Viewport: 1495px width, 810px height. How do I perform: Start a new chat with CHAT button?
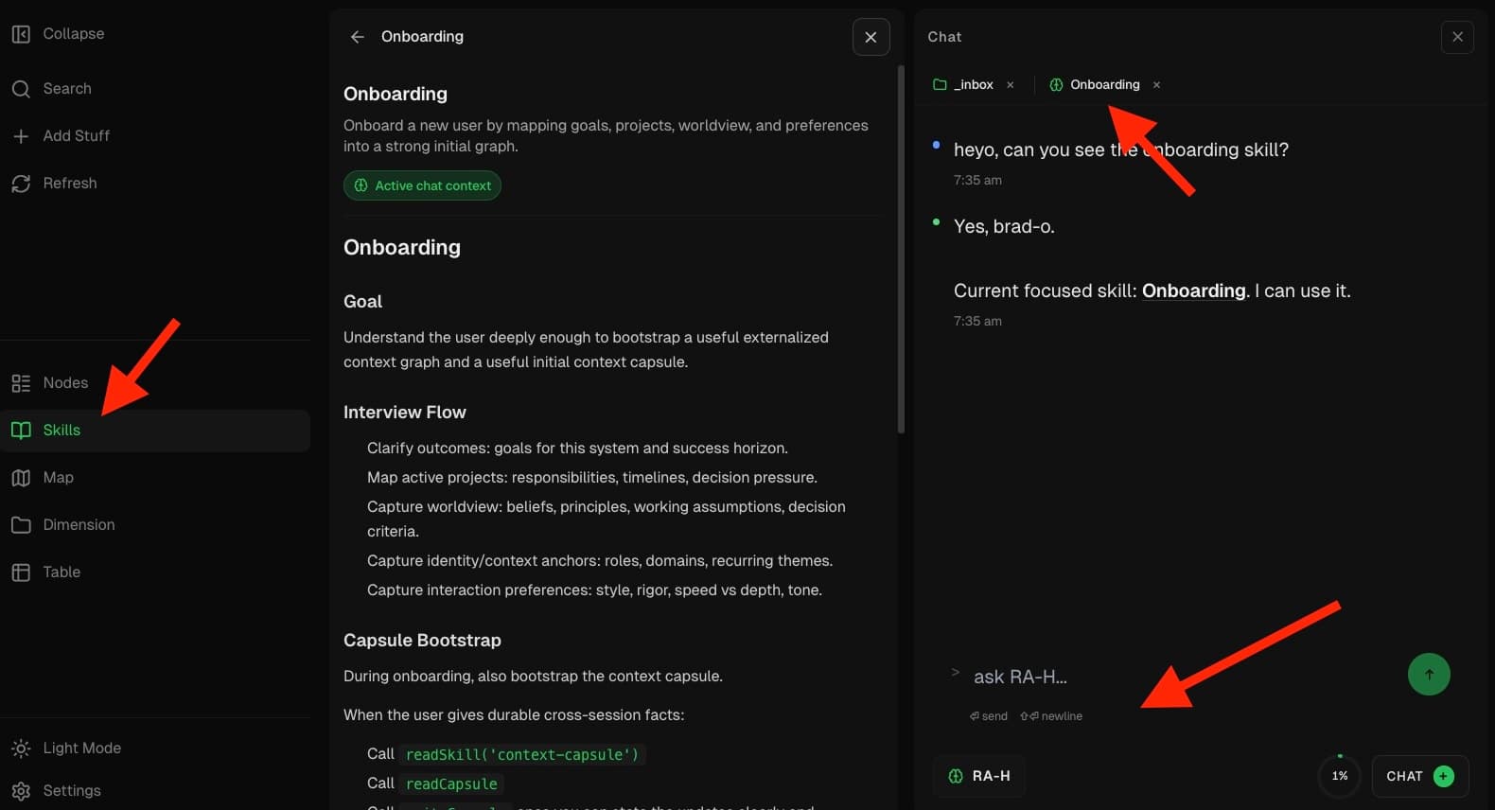coord(1419,776)
